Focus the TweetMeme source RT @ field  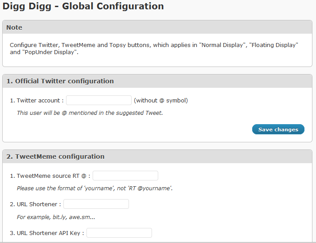pyautogui.click(x=125, y=176)
